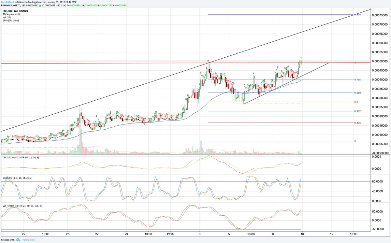Image resolution: width=391 pixels, height=243 pixels.
Task: Select the 1.618 Fibonacci extension label
Action: coord(357,15)
